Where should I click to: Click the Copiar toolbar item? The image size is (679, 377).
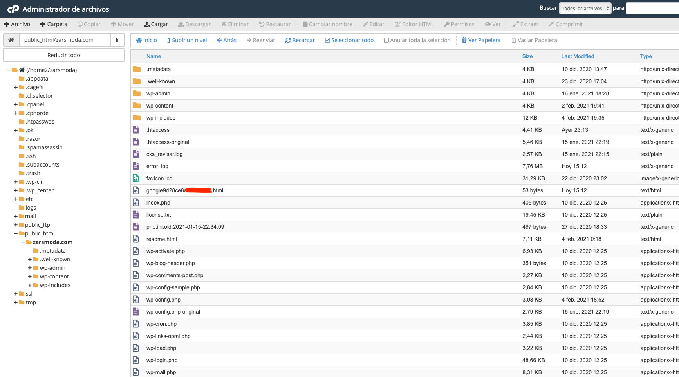[89, 24]
